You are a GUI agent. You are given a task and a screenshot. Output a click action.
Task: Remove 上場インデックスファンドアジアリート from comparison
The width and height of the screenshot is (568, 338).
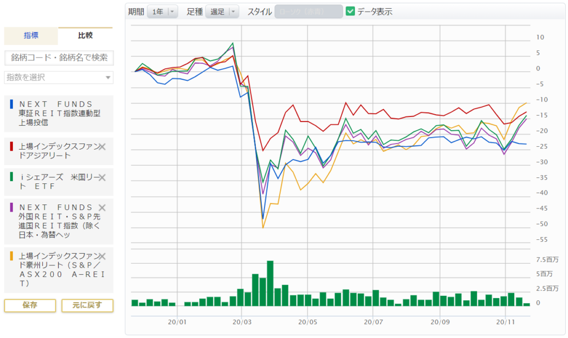[x=102, y=147]
